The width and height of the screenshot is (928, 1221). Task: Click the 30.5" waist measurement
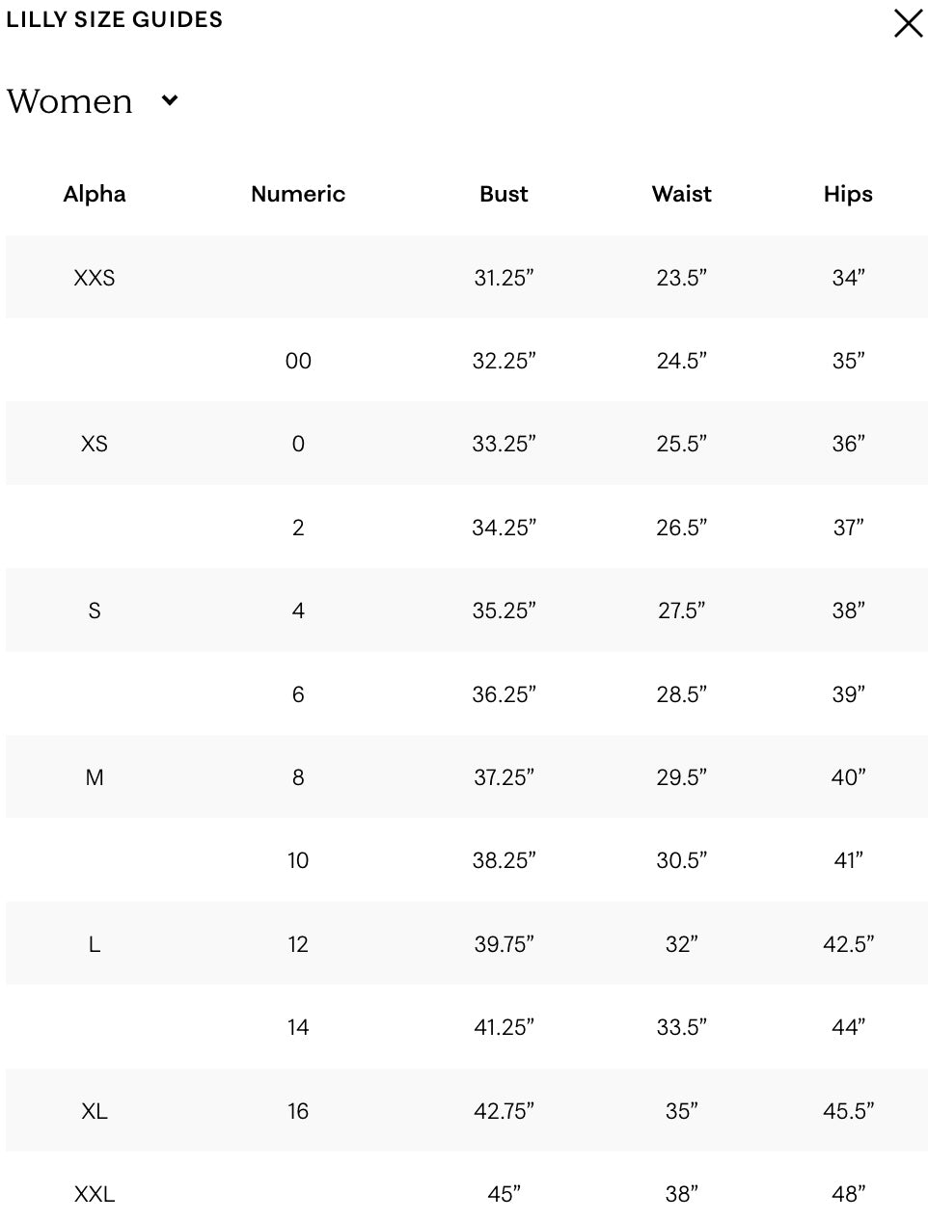tap(681, 860)
